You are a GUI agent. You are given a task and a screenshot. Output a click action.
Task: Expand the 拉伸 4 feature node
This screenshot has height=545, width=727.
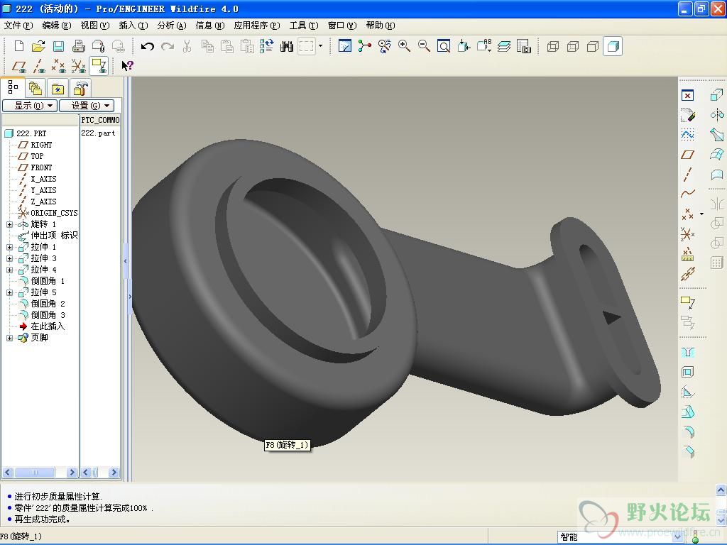click(9, 270)
